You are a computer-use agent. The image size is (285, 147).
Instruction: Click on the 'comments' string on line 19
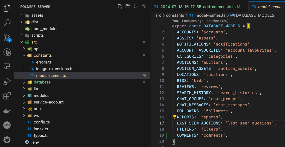(213, 135)
